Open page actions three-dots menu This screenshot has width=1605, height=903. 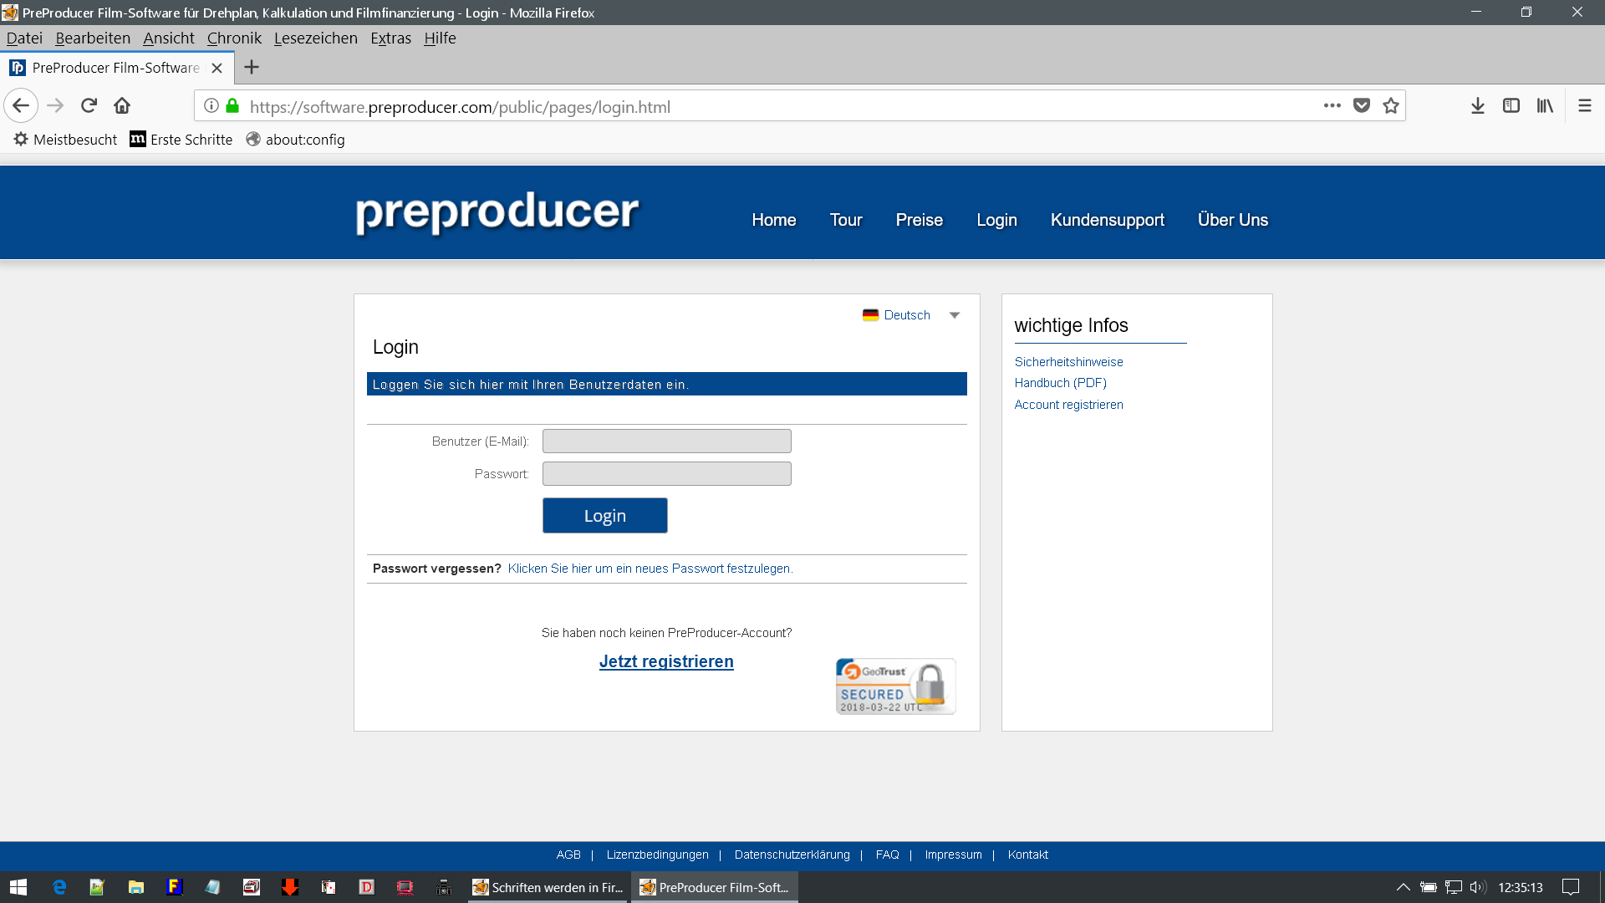point(1332,106)
